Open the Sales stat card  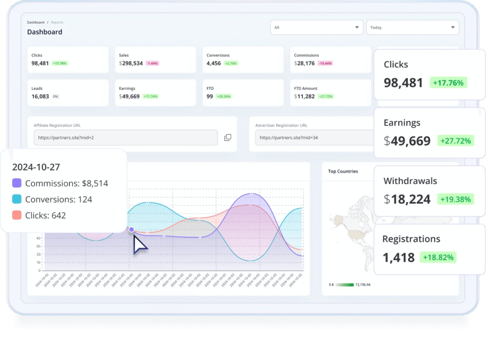[x=155, y=59]
